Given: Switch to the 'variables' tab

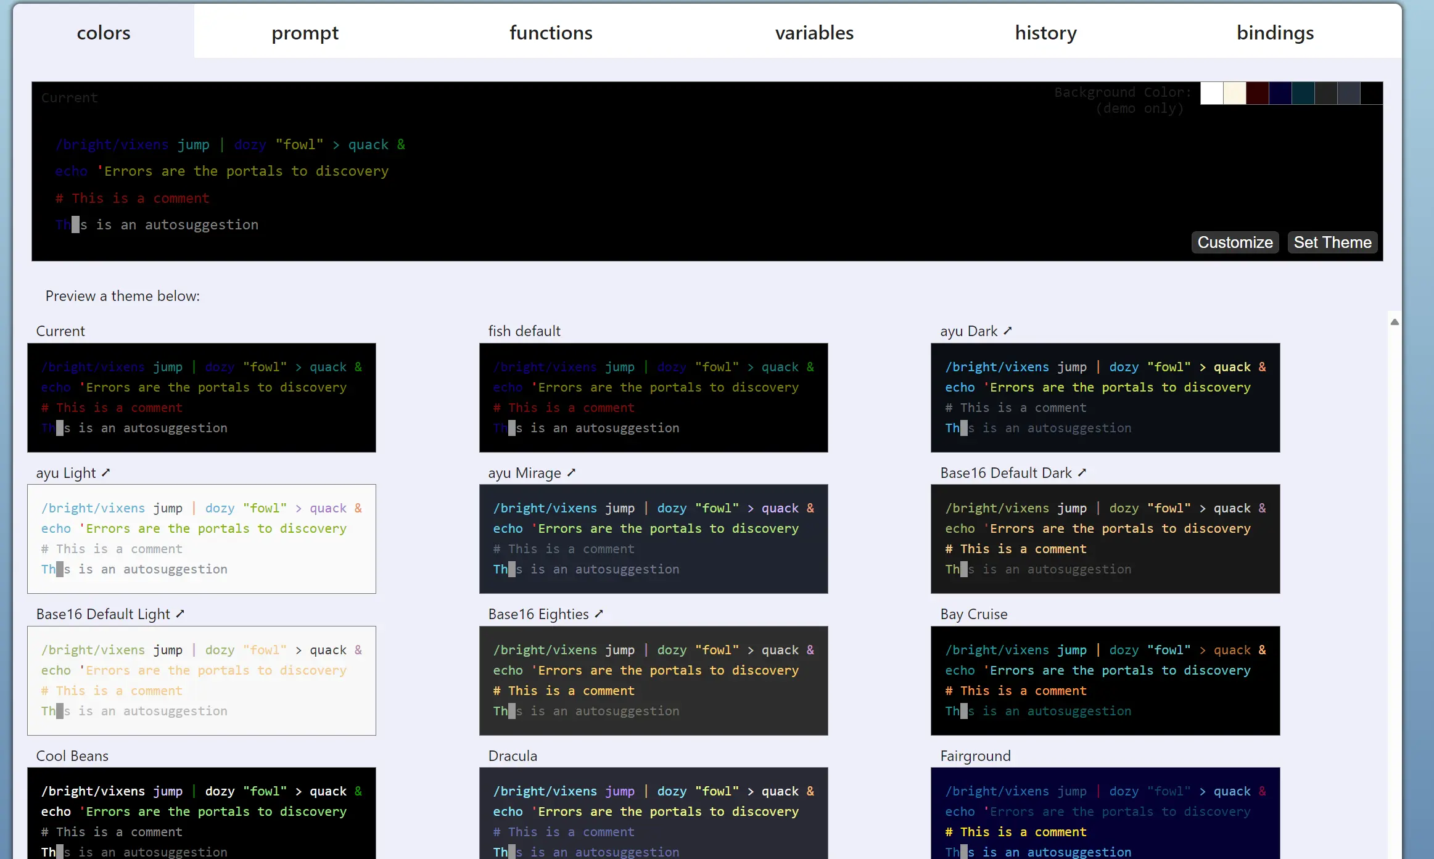Looking at the screenshot, I should [813, 31].
